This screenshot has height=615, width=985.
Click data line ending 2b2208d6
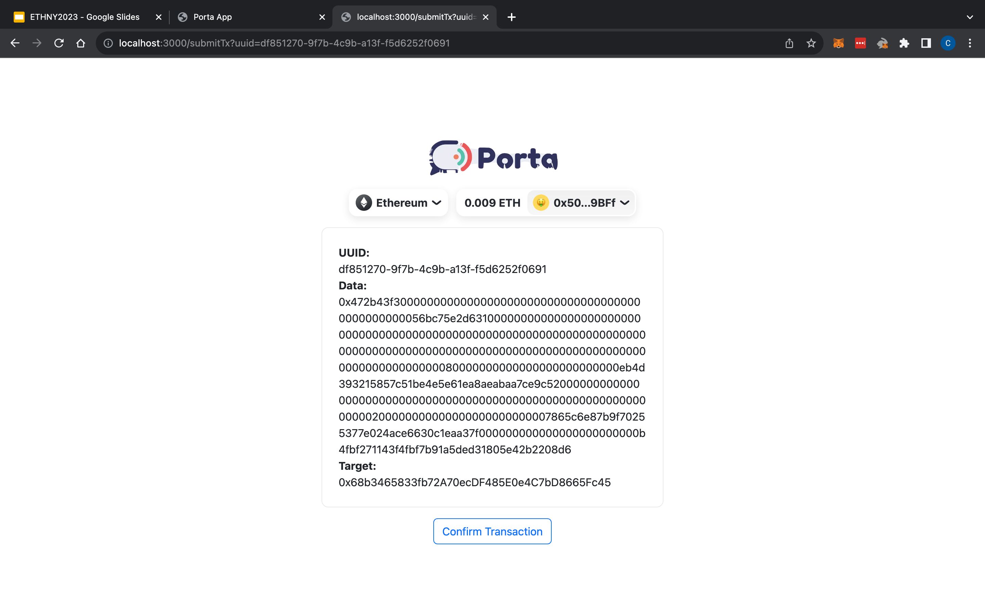(x=455, y=449)
